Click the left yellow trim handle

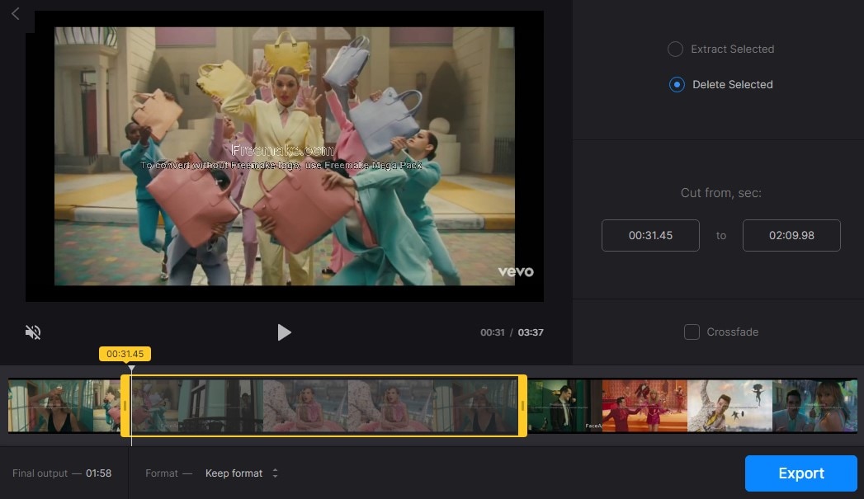coord(125,406)
